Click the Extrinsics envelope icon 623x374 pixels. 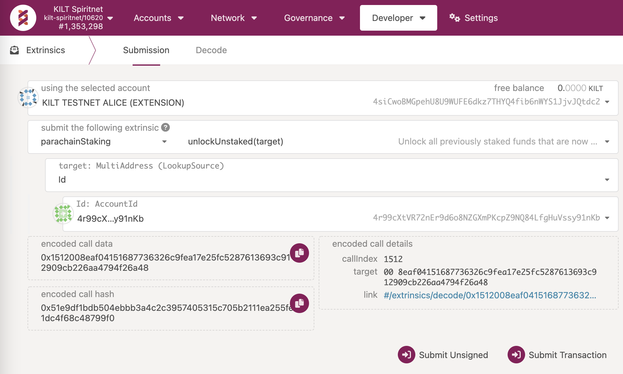[x=14, y=50]
